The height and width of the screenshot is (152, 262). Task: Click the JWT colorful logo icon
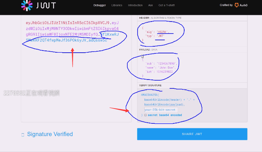pyautogui.click(x=27, y=5)
